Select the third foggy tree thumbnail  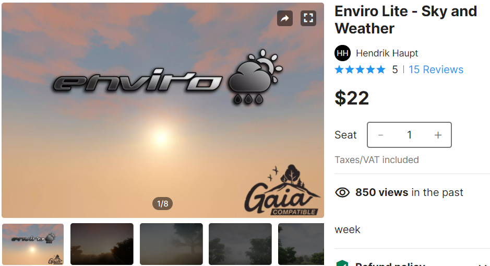tap(171, 244)
